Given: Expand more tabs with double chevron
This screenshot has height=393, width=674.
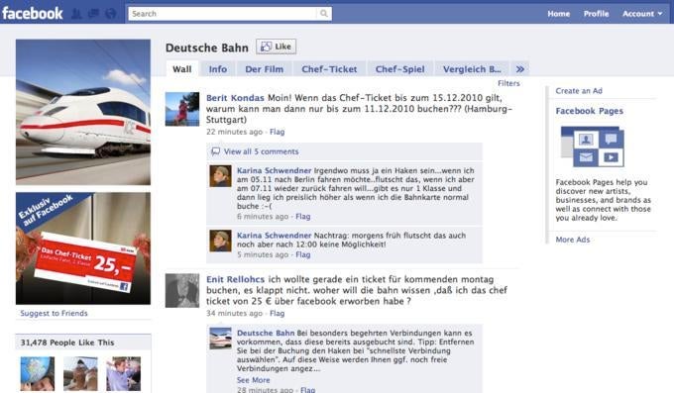Looking at the screenshot, I should (519, 69).
